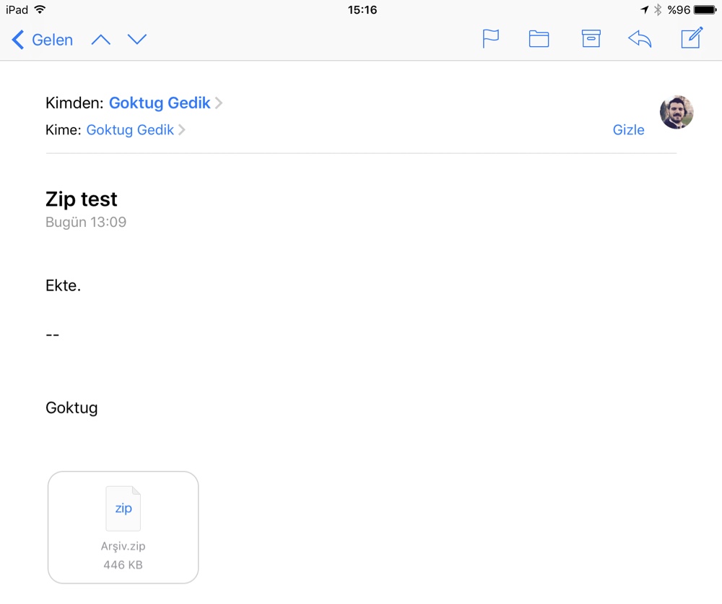722x604 pixels.
Task: Tap the "Bugün 13:09" timestamp
Action: click(86, 223)
